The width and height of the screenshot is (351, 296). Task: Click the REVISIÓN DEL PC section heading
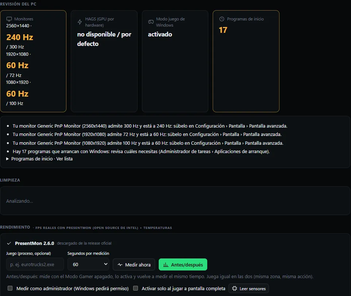click(x=18, y=4)
